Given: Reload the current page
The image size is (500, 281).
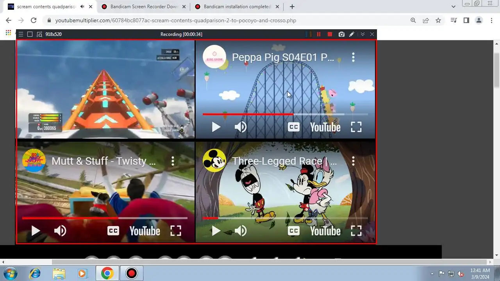Looking at the screenshot, I should click(x=34, y=20).
